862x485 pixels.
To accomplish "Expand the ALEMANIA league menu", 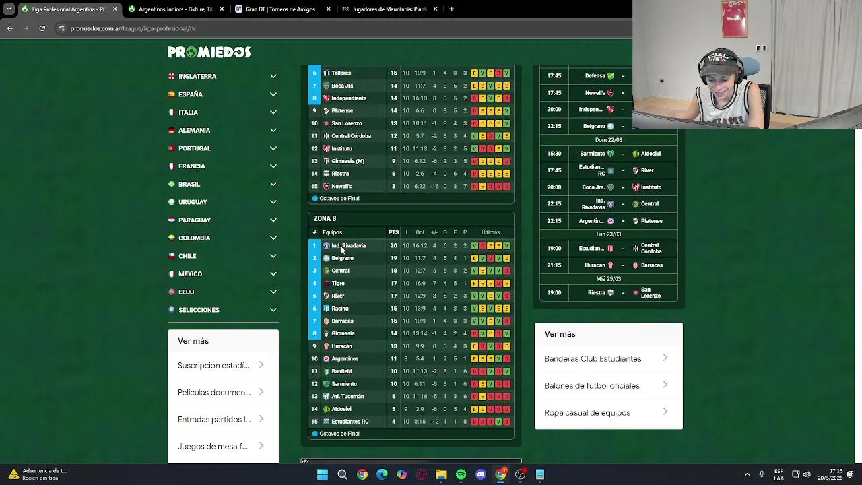I will (x=223, y=130).
